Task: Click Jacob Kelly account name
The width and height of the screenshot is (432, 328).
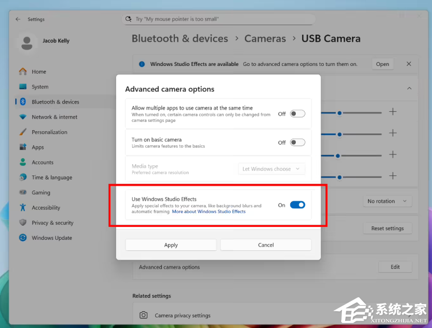Action: click(x=56, y=41)
